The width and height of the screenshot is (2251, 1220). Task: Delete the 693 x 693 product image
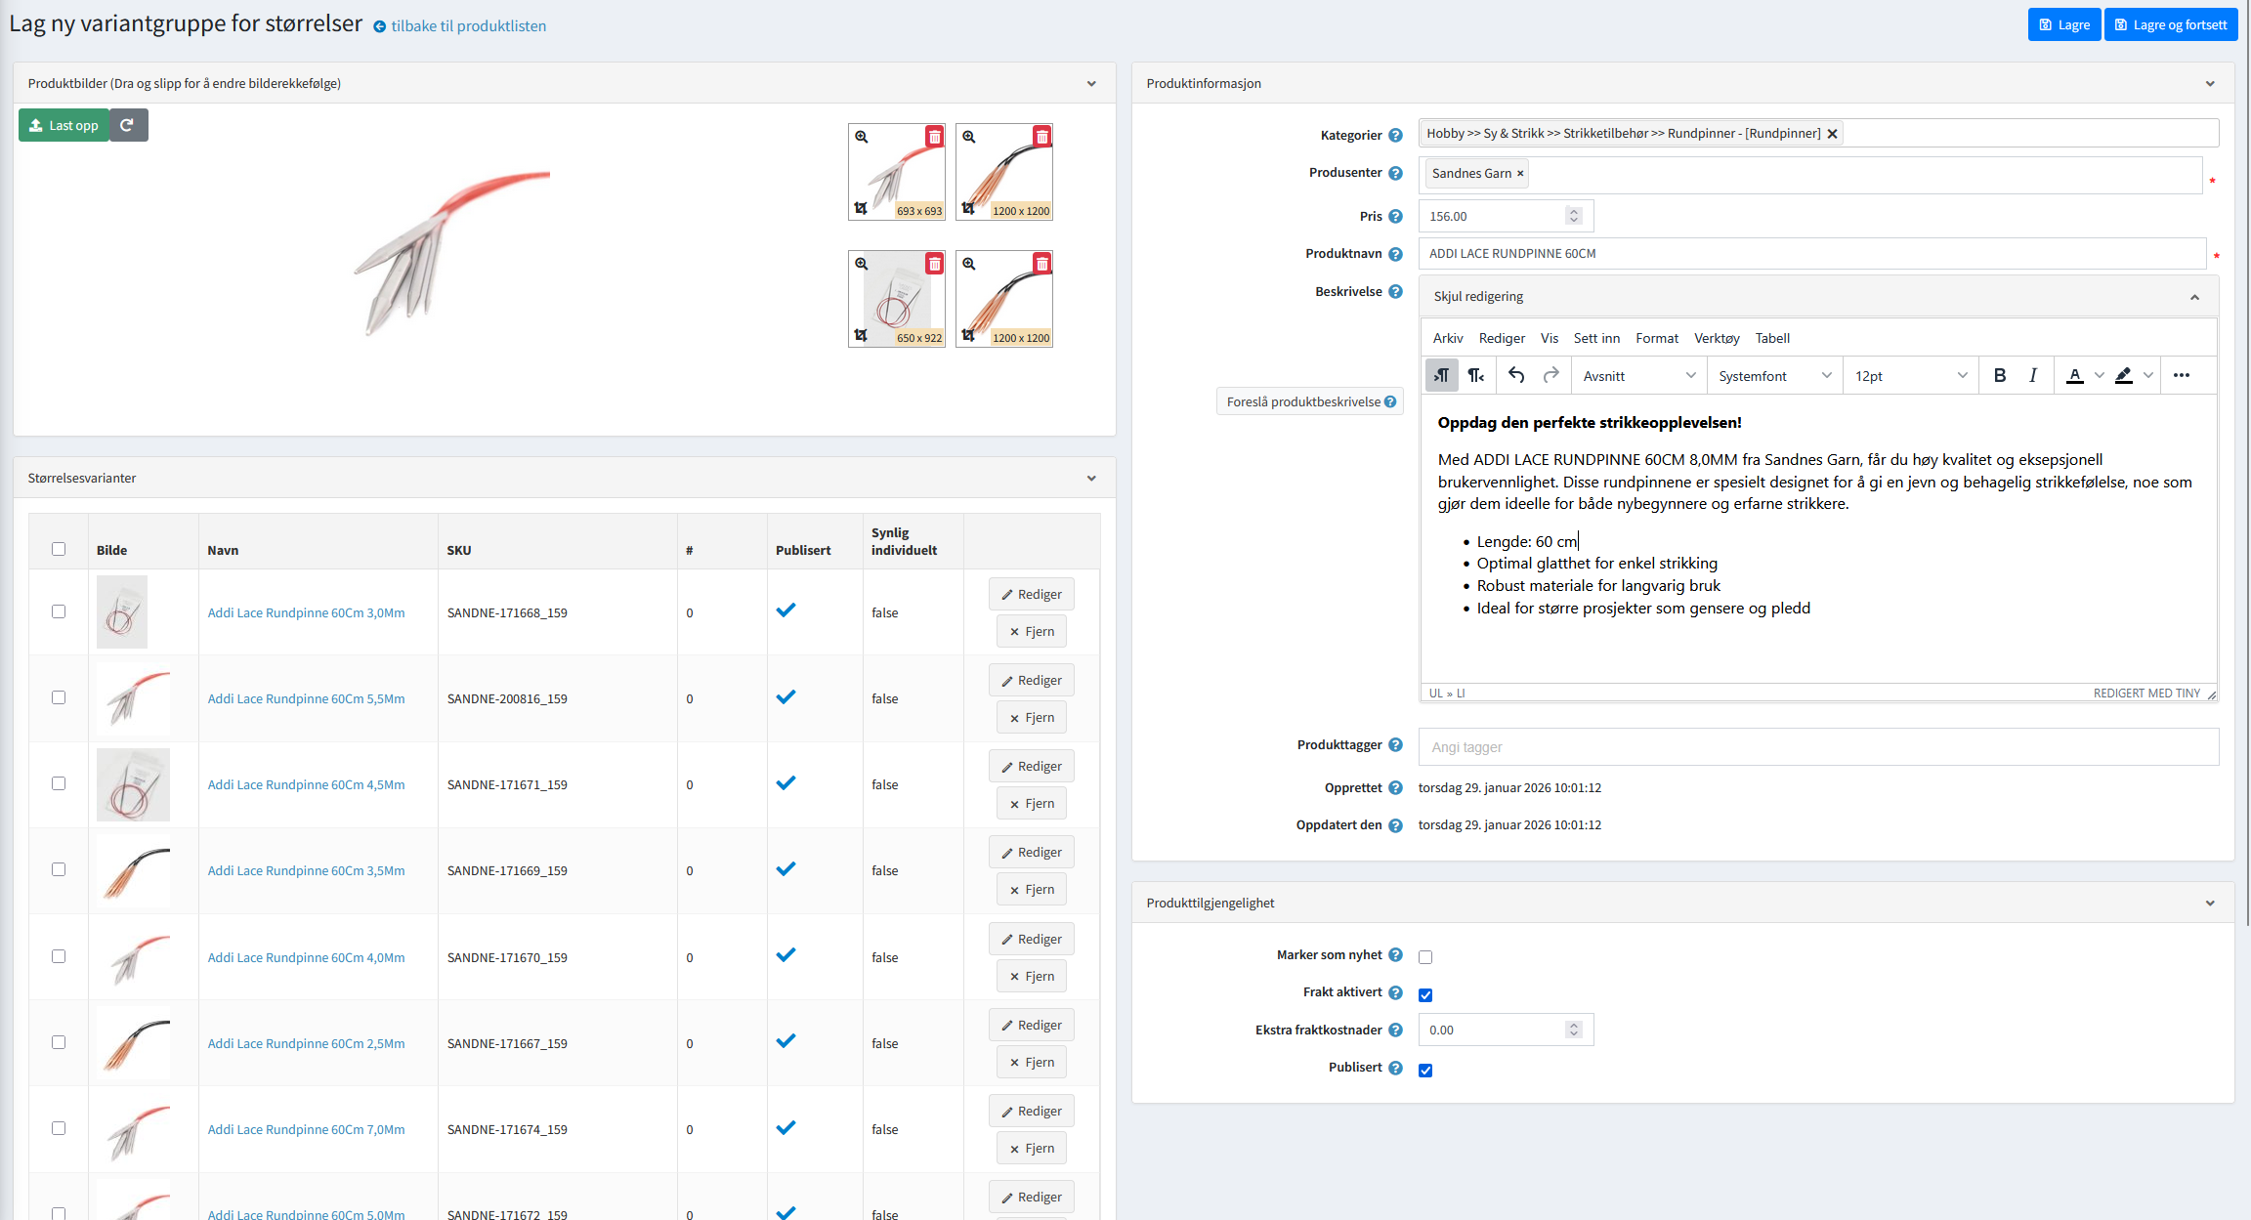pos(935,137)
